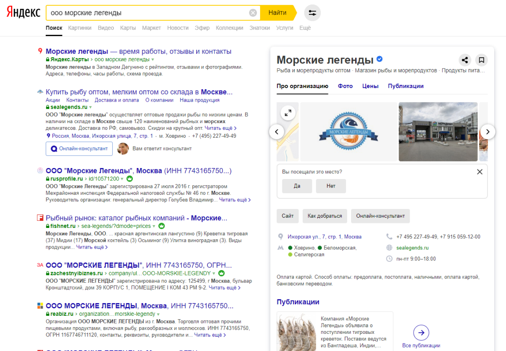This screenshot has height=351, width=506.
Task: Click the rusprofile.ru result favicon
Action: pos(40,170)
